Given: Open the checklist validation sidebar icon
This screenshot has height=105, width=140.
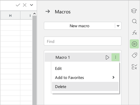Looking at the screenshot, I should click(x=134, y=67).
